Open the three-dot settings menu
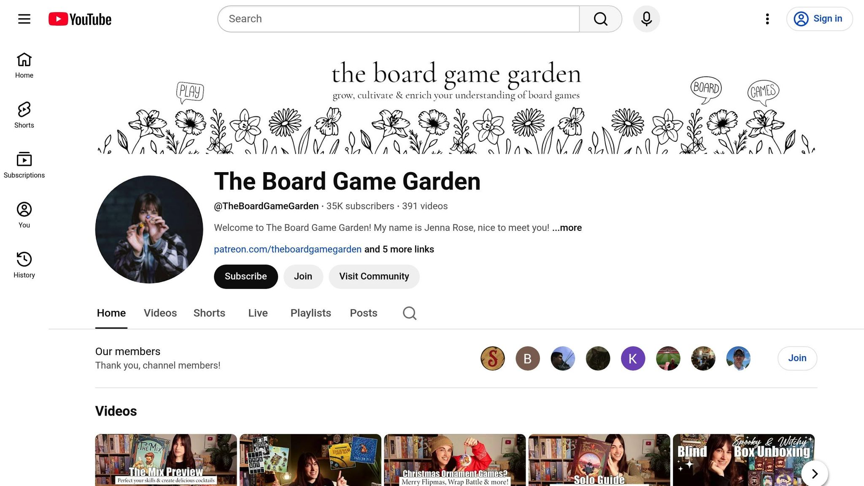The width and height of the screenshot is (864, 486). tap(767, 19)
